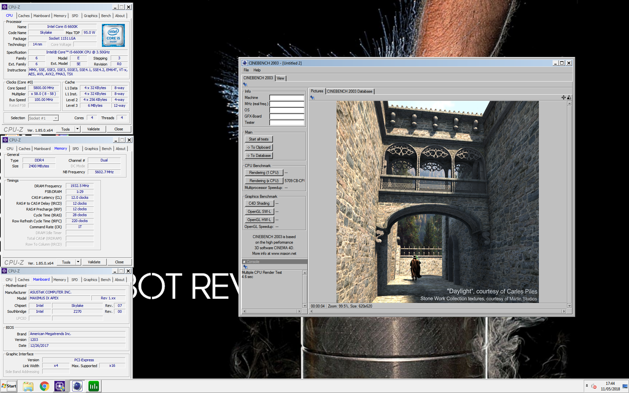Click Validate in top CPU-Z window
The width and height of the screenshot is (629, 393).
tap(93, 129)
